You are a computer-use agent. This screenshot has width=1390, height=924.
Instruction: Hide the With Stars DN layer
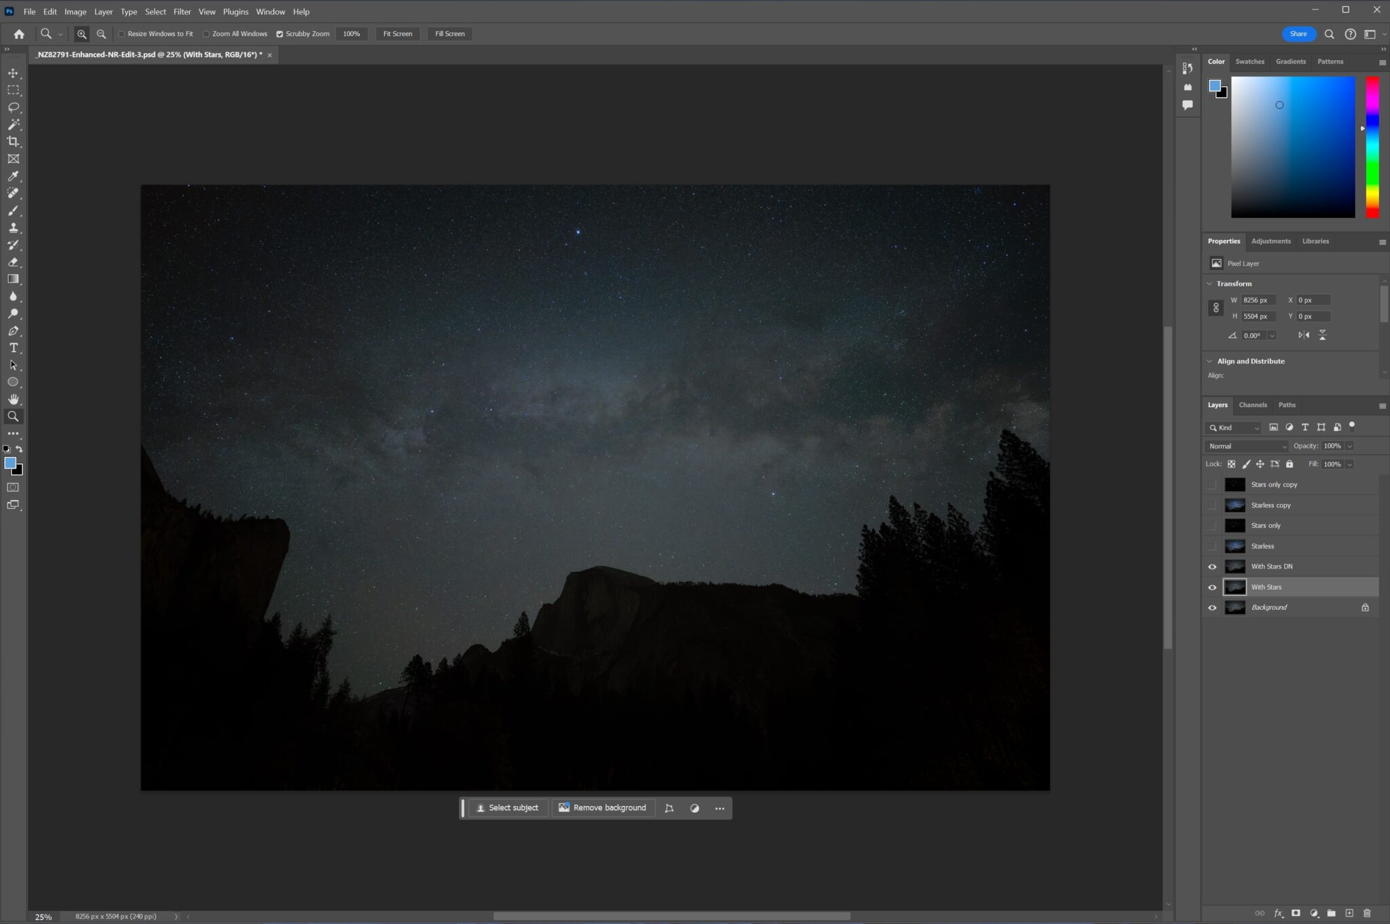[1213, 566]
